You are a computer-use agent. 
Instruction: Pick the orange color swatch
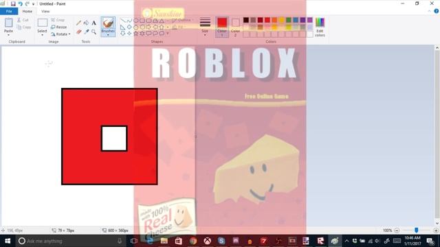(x=274, y=20)
